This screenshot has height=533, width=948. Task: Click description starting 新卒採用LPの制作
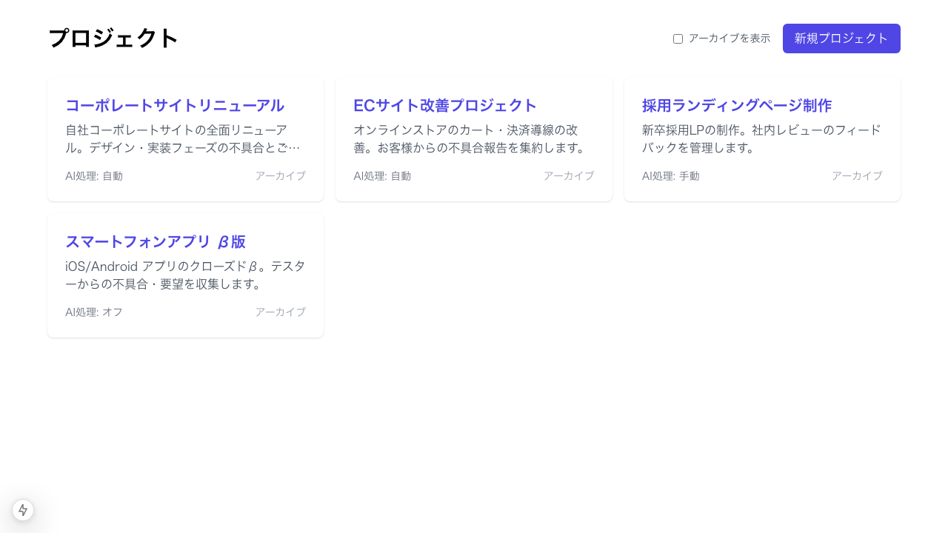762,139
